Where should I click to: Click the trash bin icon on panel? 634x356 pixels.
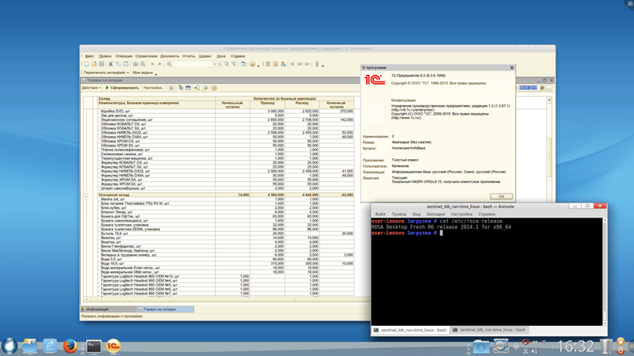pyautogui.click(x=606, y=347)
